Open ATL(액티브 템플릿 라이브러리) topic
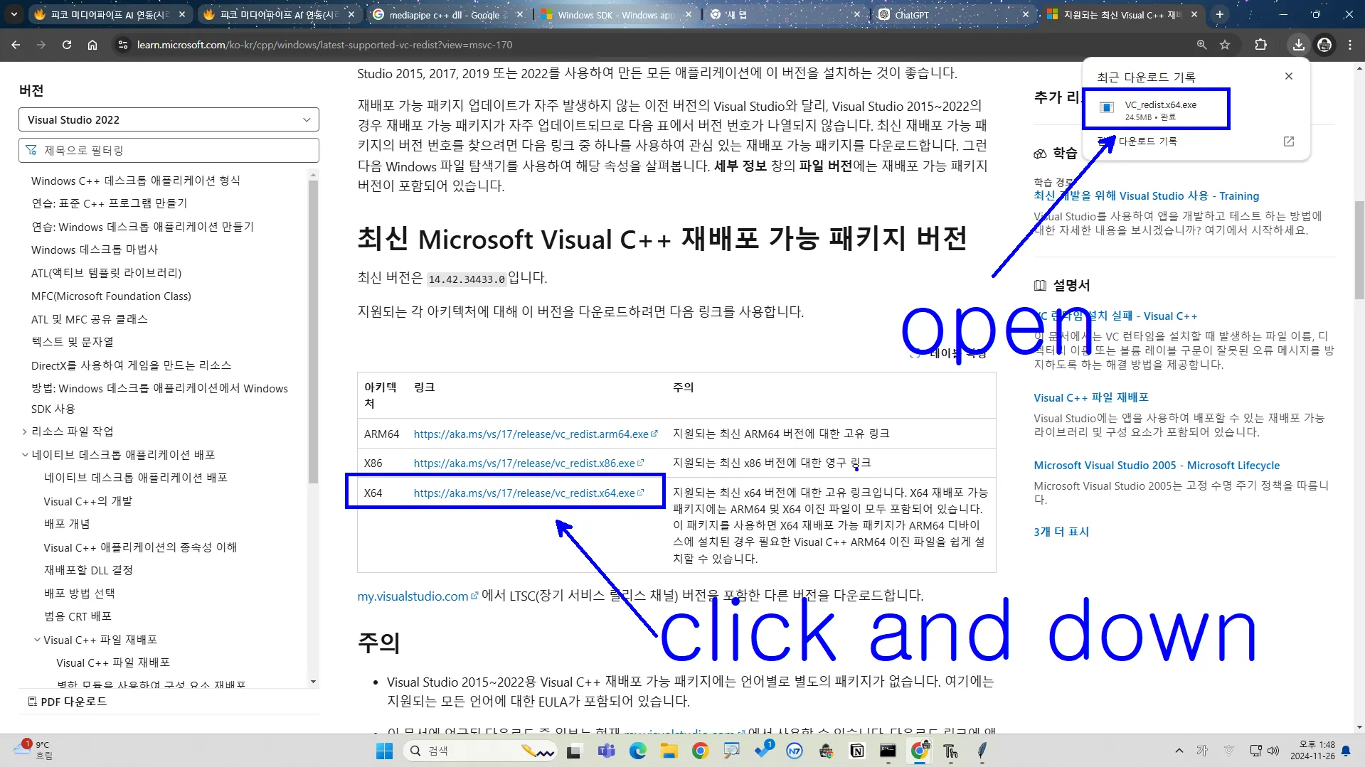 tap(107, 273)
